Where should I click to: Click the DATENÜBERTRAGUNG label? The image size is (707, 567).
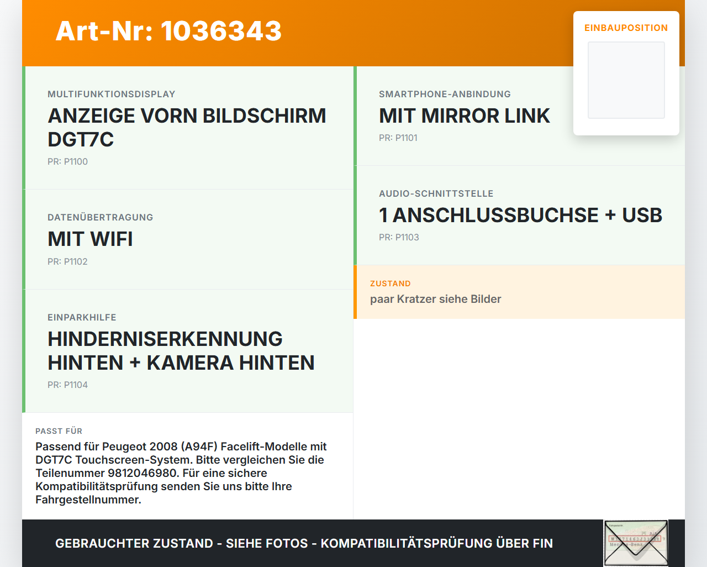click(101, 217)
